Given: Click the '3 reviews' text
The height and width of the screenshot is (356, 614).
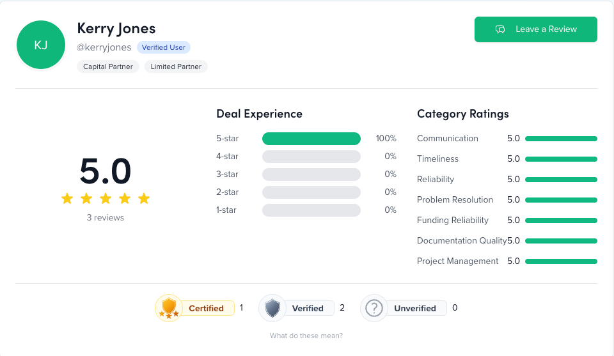Looking at the screenshot, I should [106, 217].
